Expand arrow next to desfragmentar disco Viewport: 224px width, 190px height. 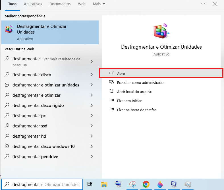click(x=92, y=75)
